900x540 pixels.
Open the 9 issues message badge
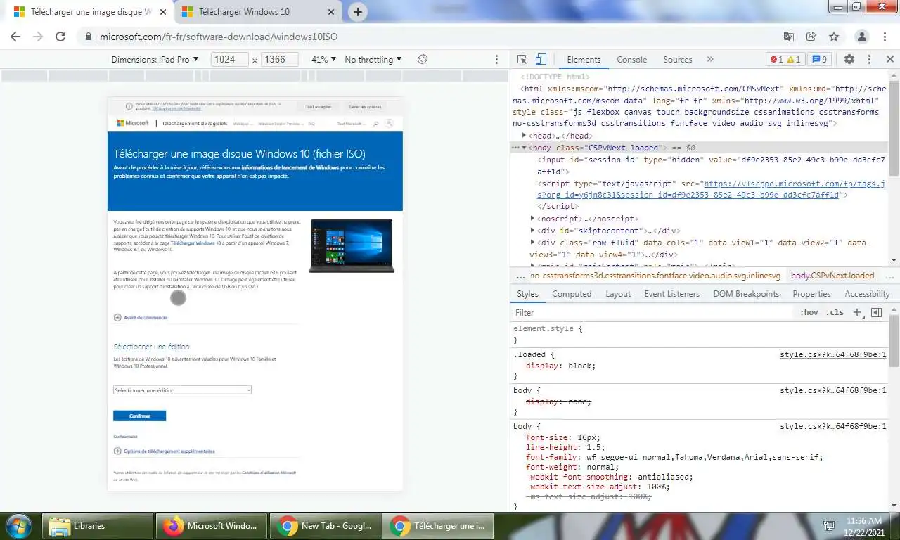coord(820,60)
